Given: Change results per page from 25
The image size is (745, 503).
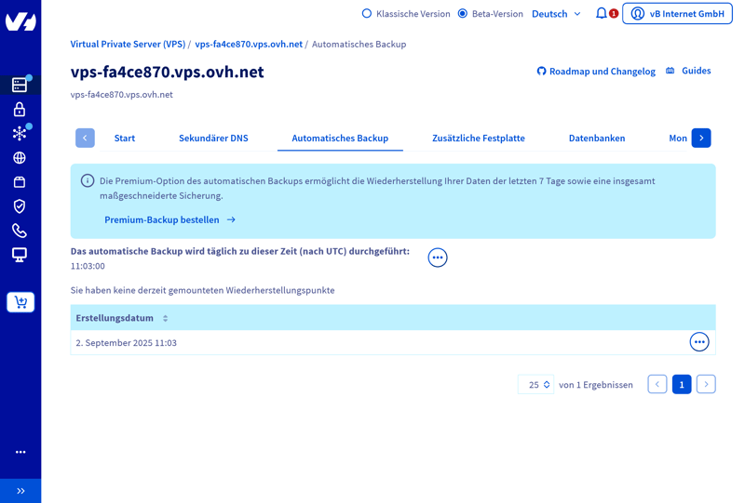Looking at the screenshot, I should [x=535, y=385].
